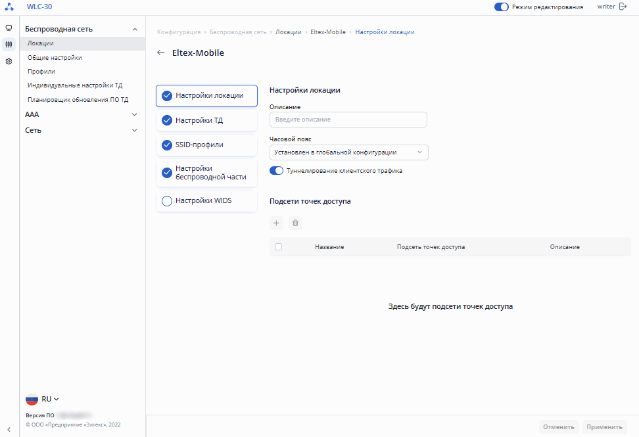The height and width of the screenshot is (437, 639).
Task: Click the Локации breadcrumb link
Action: (289, 32)
